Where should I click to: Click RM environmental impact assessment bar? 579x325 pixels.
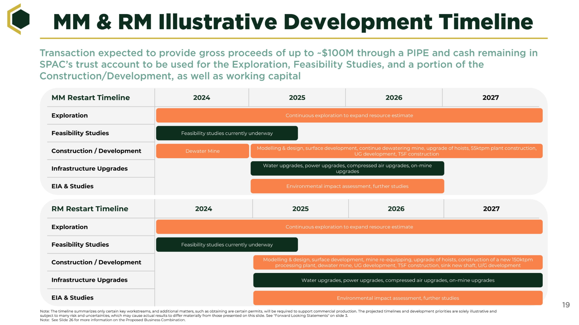point(398,298)
